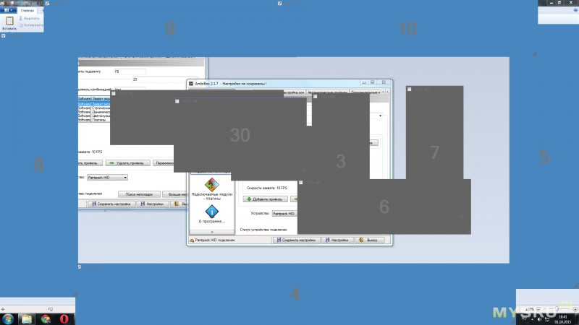Click Настройки button in back AmbiBox window
Image resolution: width=579 pixels, height=325 pixels.
pos(152,204)
